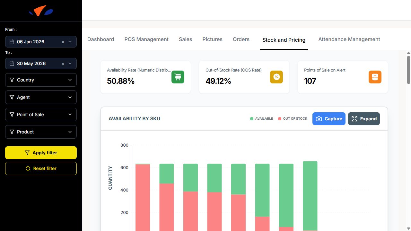The height and width of the screenshot is (231, 411).
Task: Expand the Country dropdown chevron
Action: point(70,80)
